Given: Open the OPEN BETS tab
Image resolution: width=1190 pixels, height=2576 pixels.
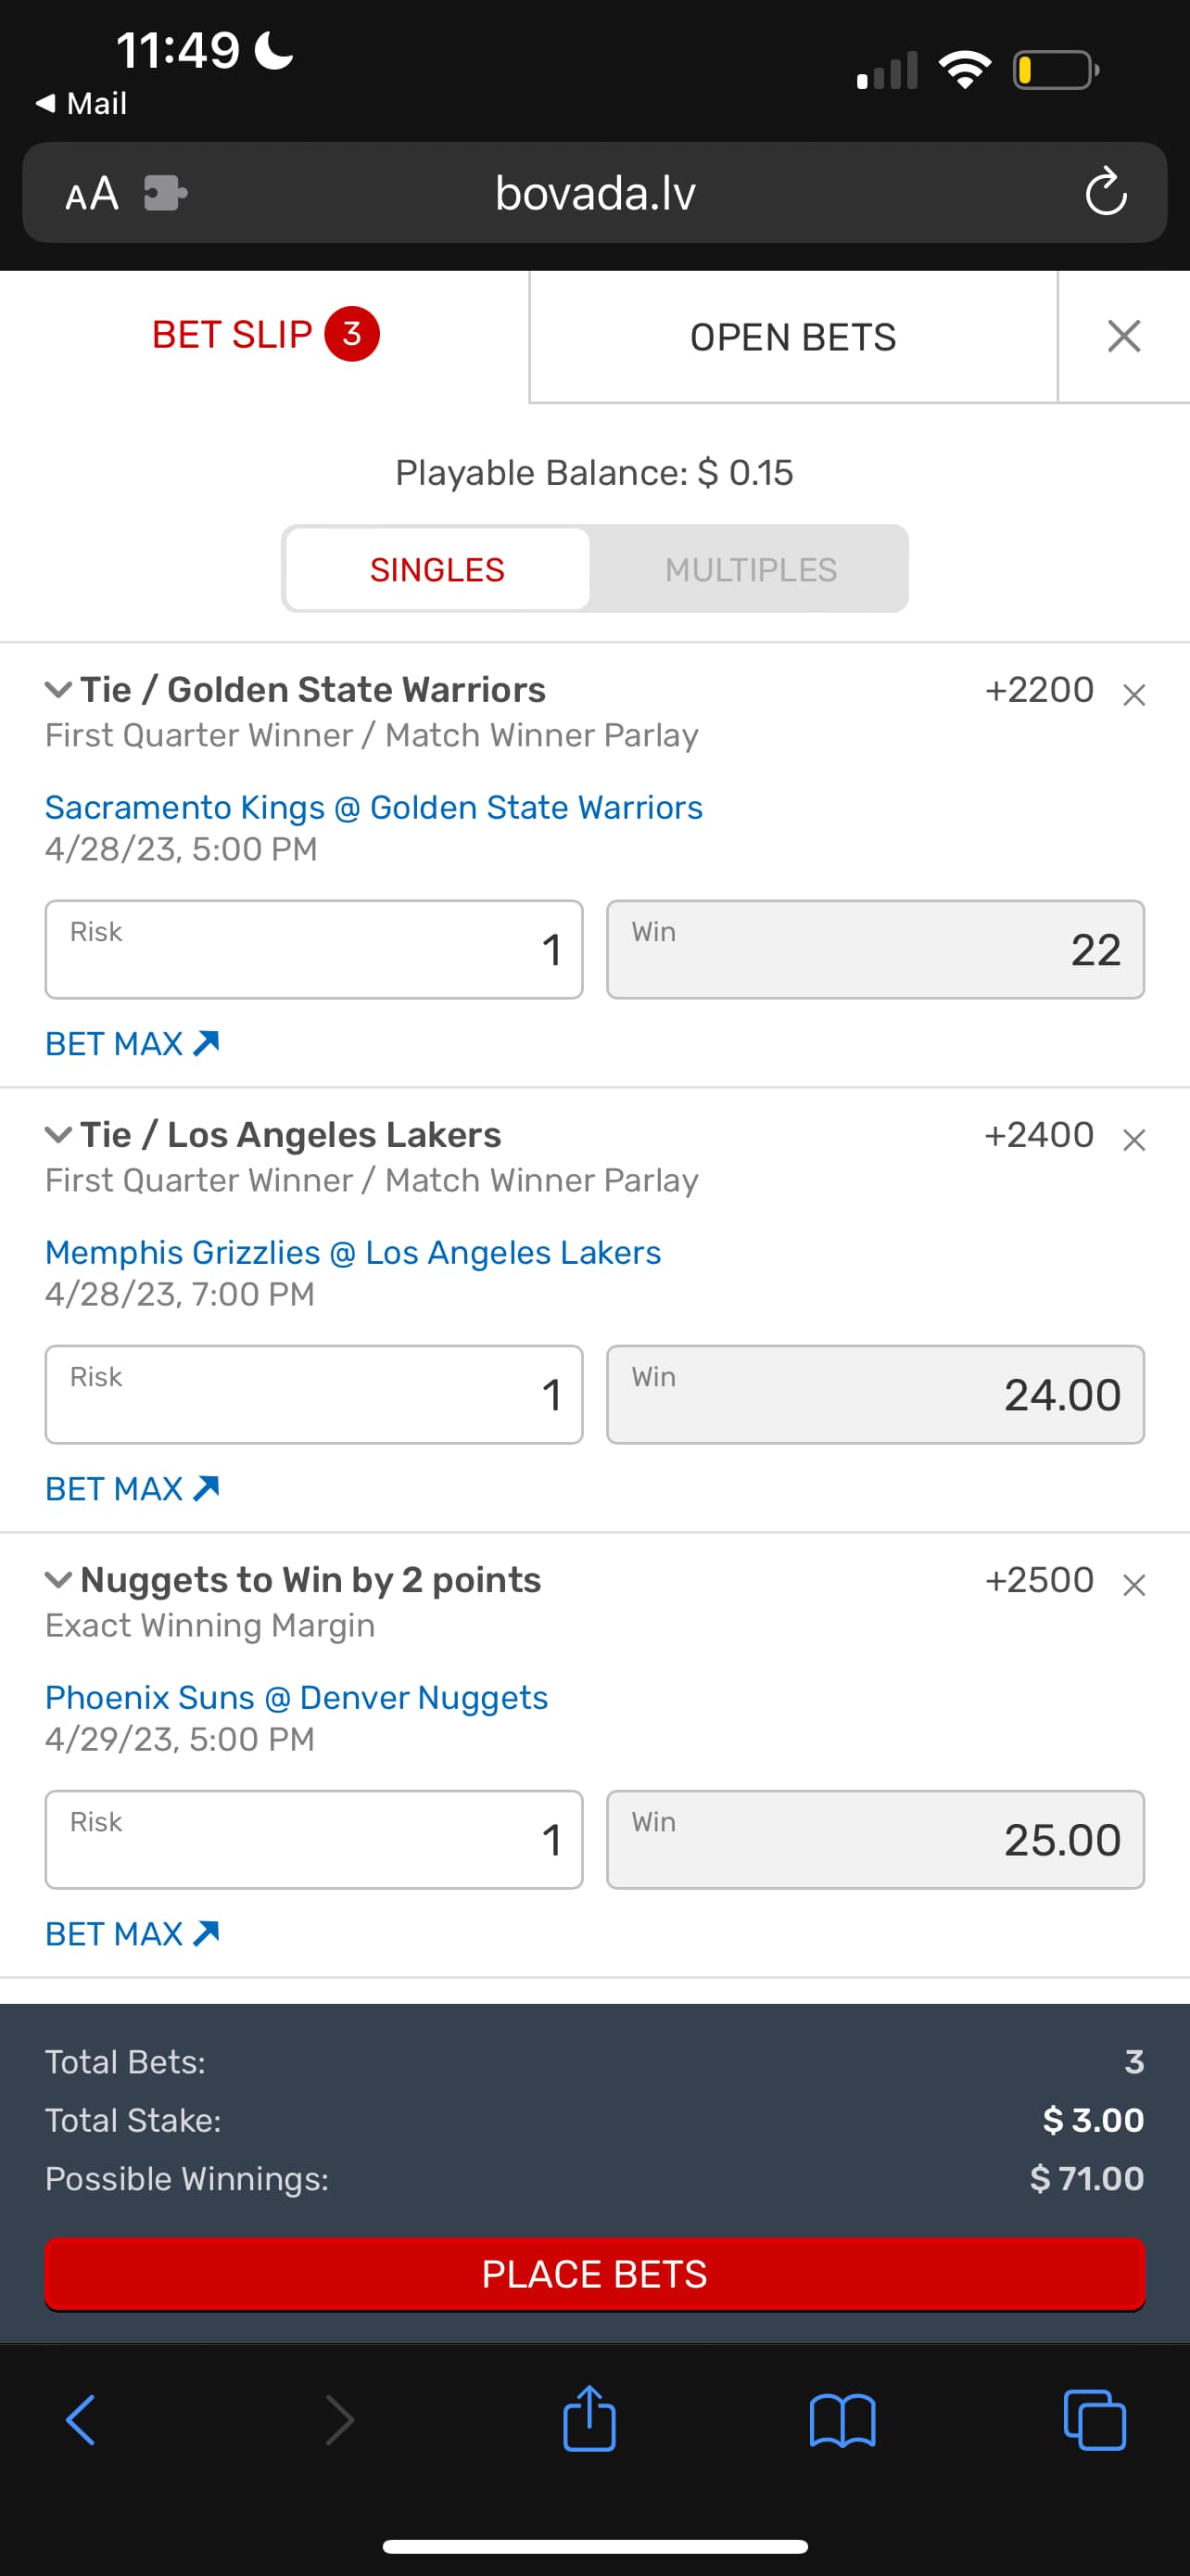Looking at the screenshot, I should coord(792,337).
